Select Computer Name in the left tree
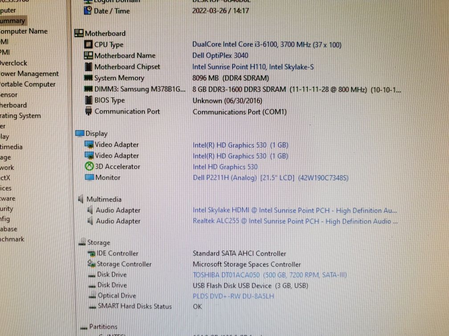This screenshot has width=449, height=336. tap(24, 31)
